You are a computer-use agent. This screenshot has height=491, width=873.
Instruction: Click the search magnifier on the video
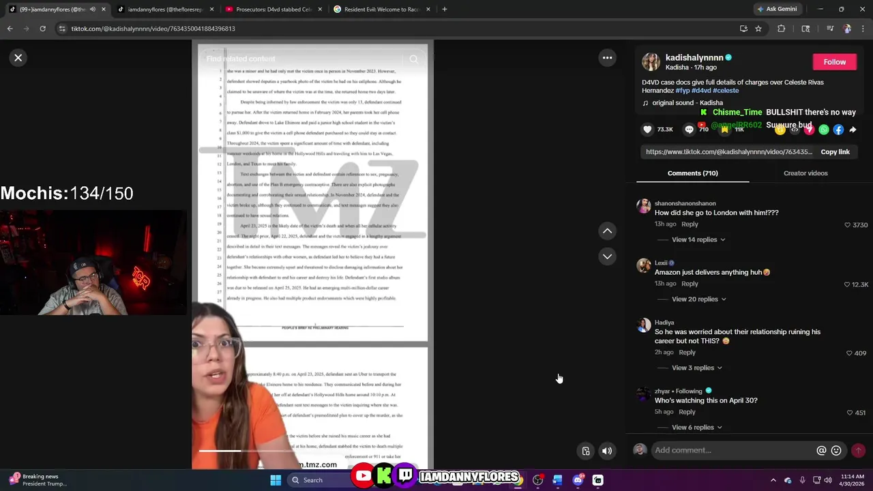(413, 59)
